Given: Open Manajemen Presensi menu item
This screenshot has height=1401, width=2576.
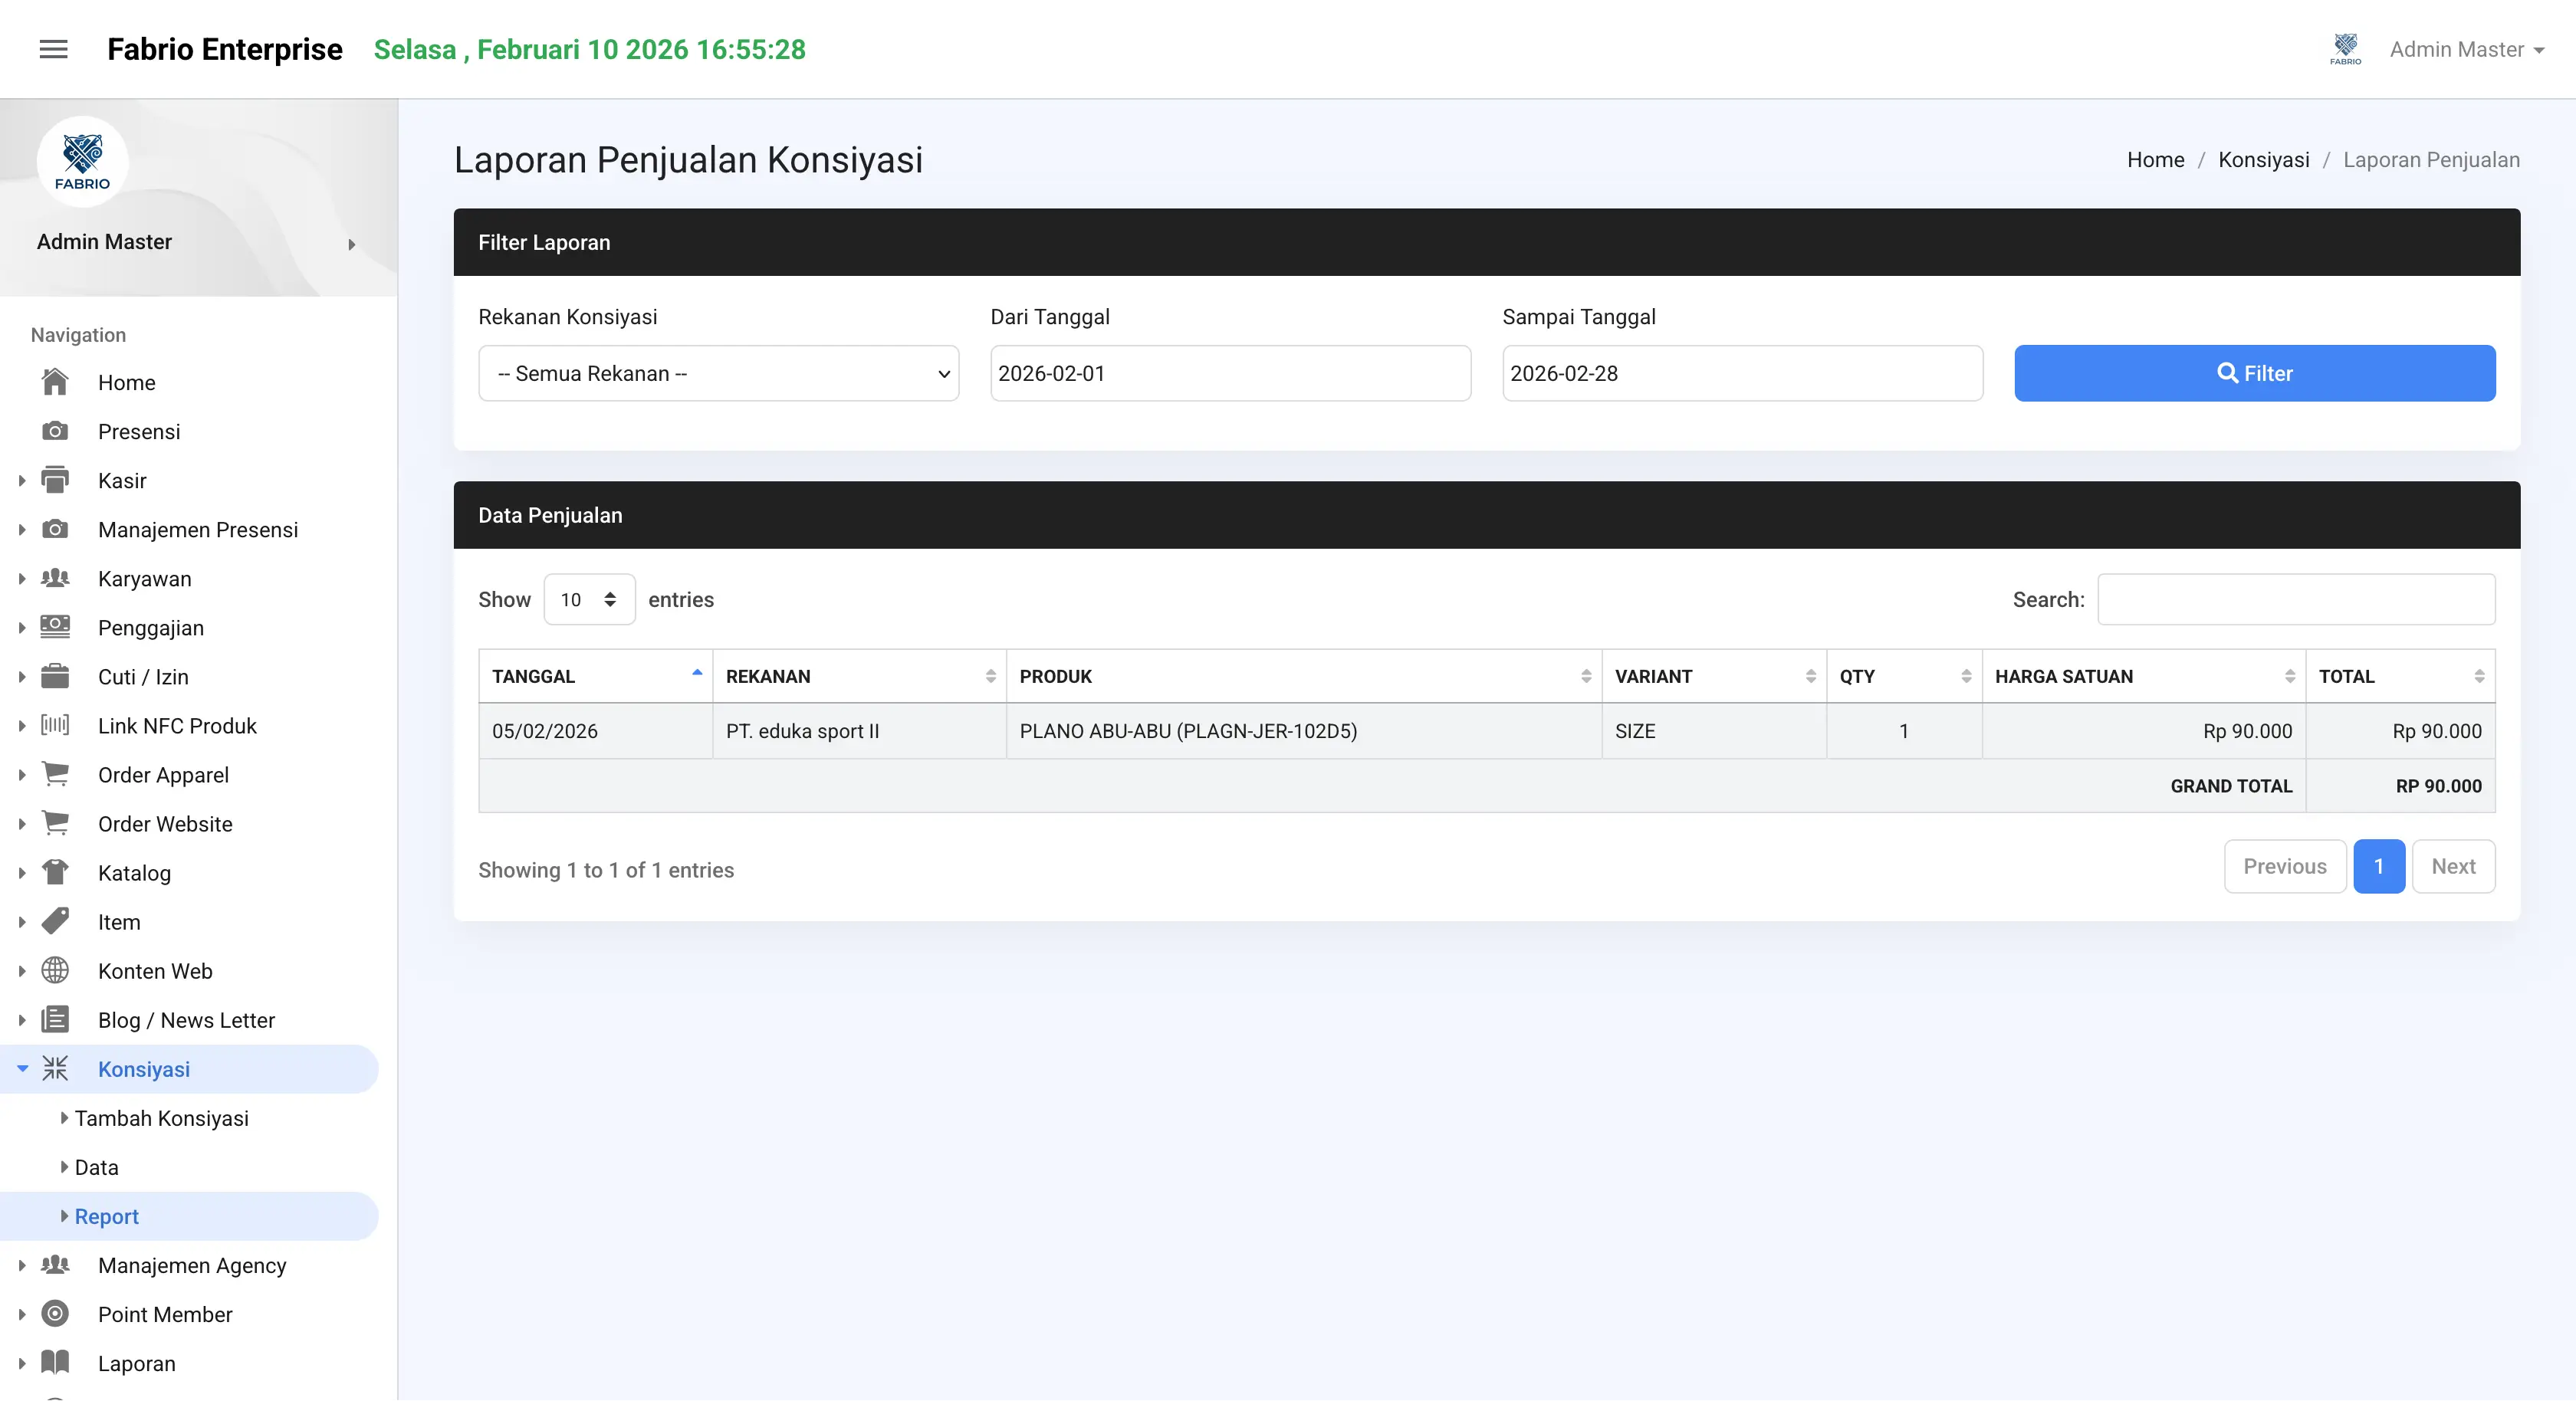Looking at the screenshot, I should (198, 529).
